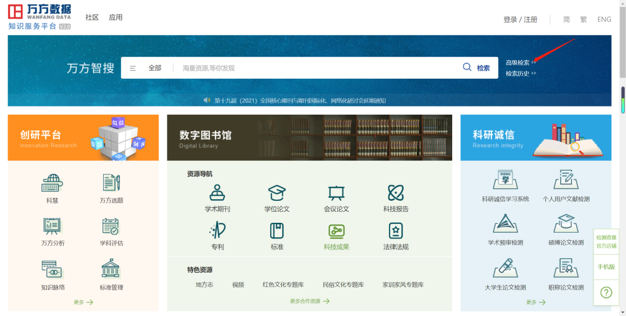Open the 创研平台 banner
This screenshot has width=626, height=316.
point(83,138)
